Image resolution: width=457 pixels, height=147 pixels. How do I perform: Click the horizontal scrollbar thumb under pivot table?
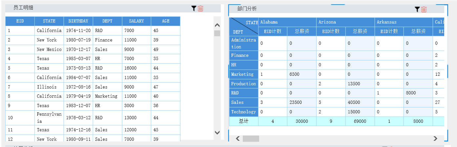[251, 139]
